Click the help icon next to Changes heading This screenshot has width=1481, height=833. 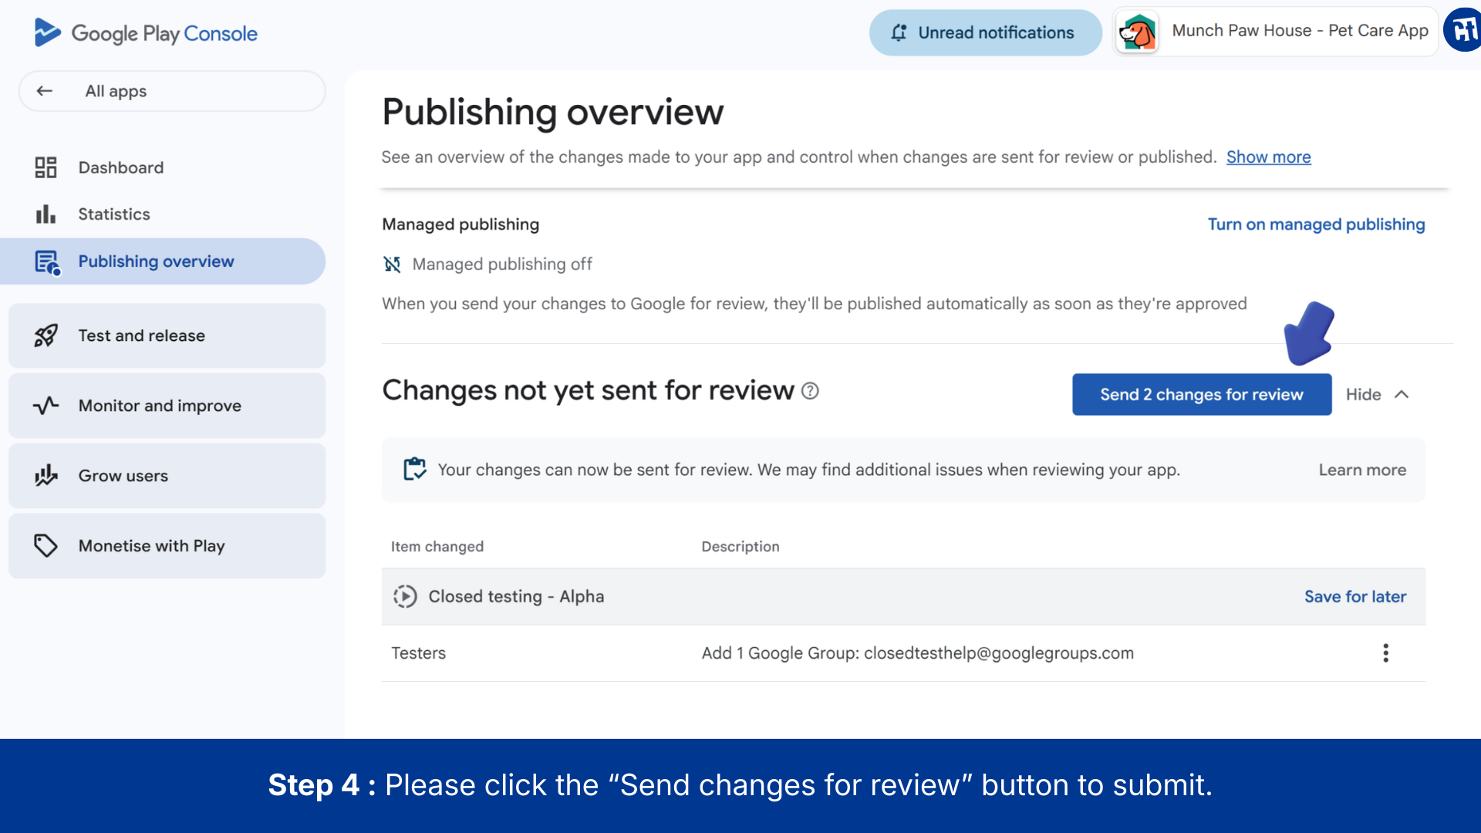[810, 391]
